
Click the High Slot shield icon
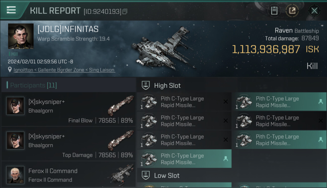146,85
